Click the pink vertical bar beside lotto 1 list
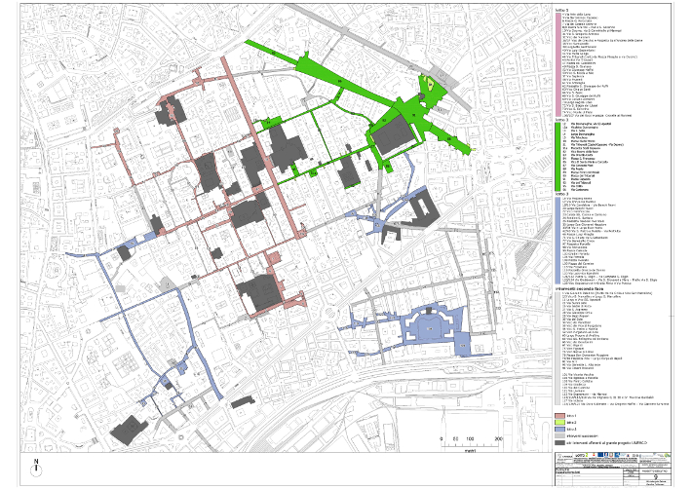Screen dimensions: 692x489 [557, 58]
